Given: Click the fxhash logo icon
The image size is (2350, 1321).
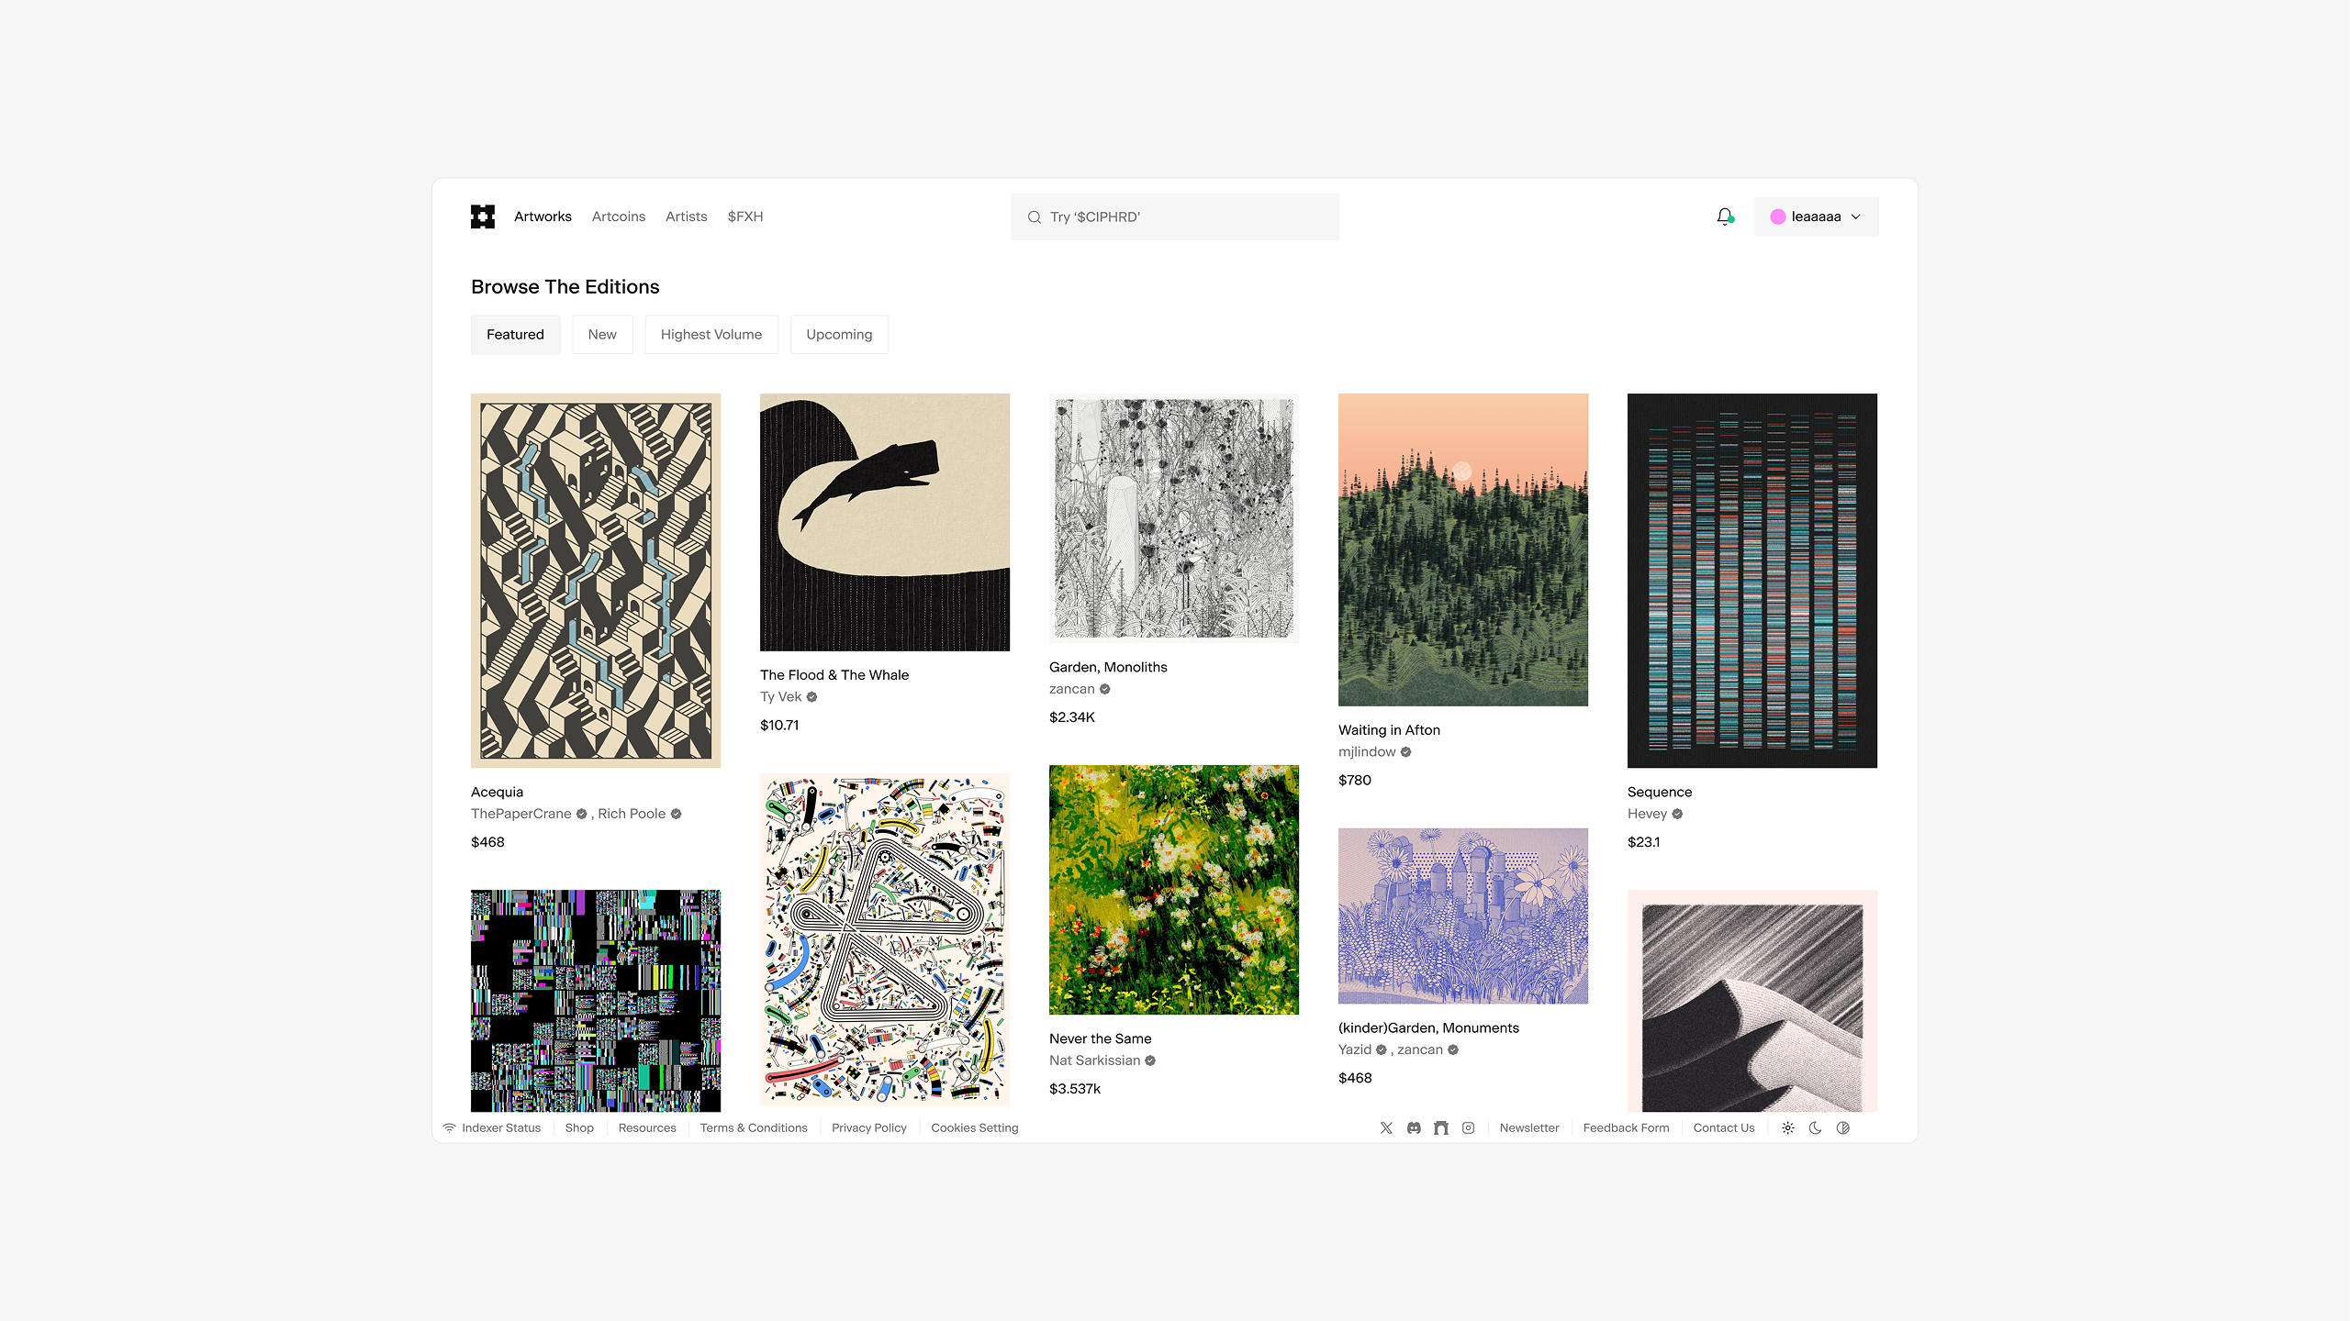Looking at the screenshot, I should click(x=483, y=216).
